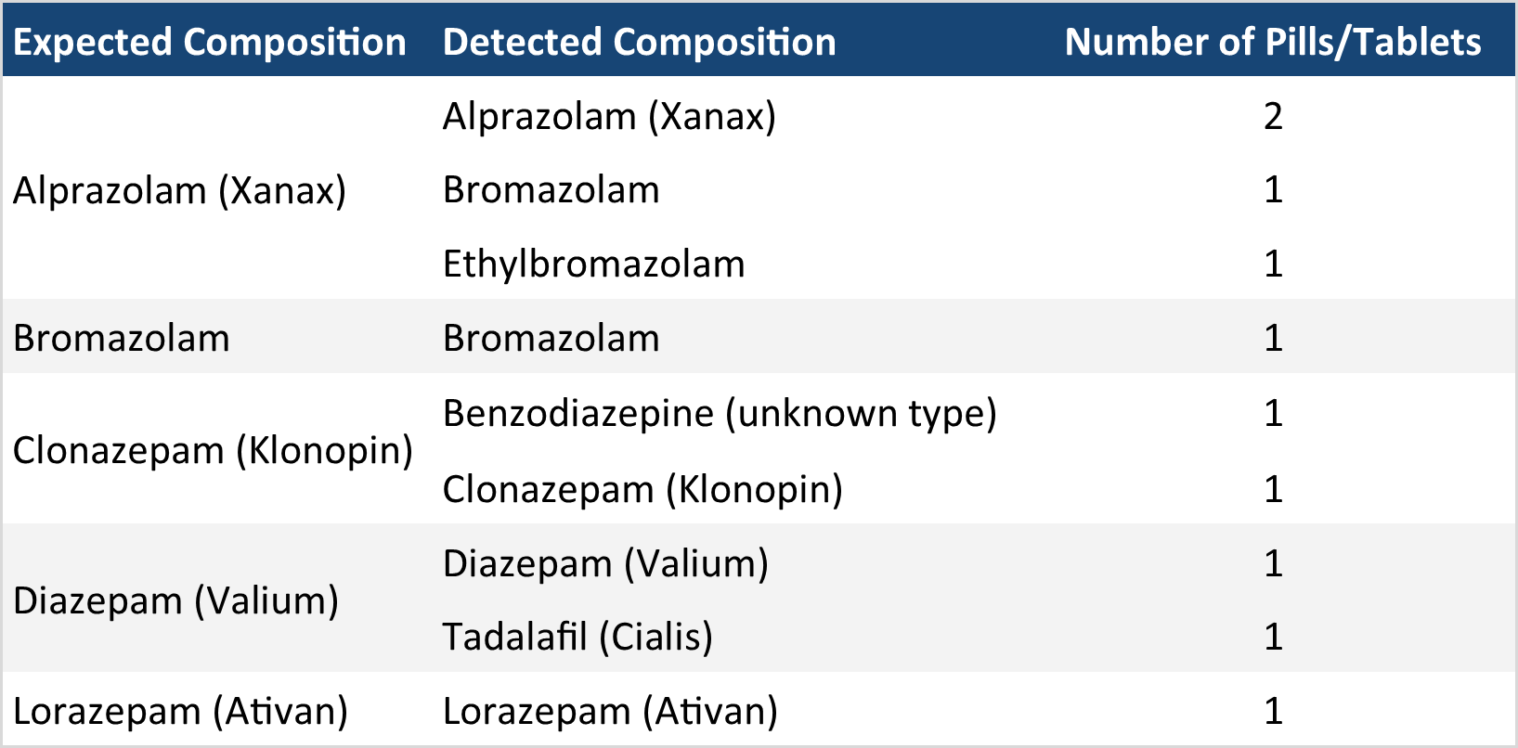Click Diazepam (Valium) in the Detected Composition column

[x=605, y=563]
